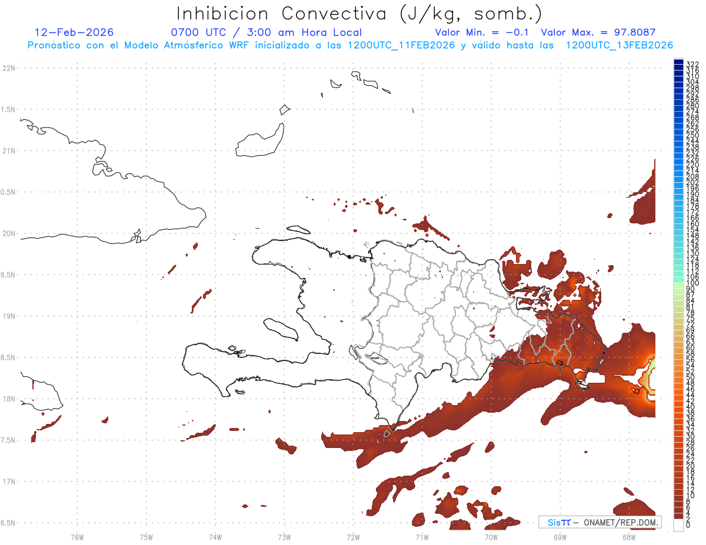Click the '73W' longitude label
This screenshot has height=545, width=706.
click(x=284, y=537)
